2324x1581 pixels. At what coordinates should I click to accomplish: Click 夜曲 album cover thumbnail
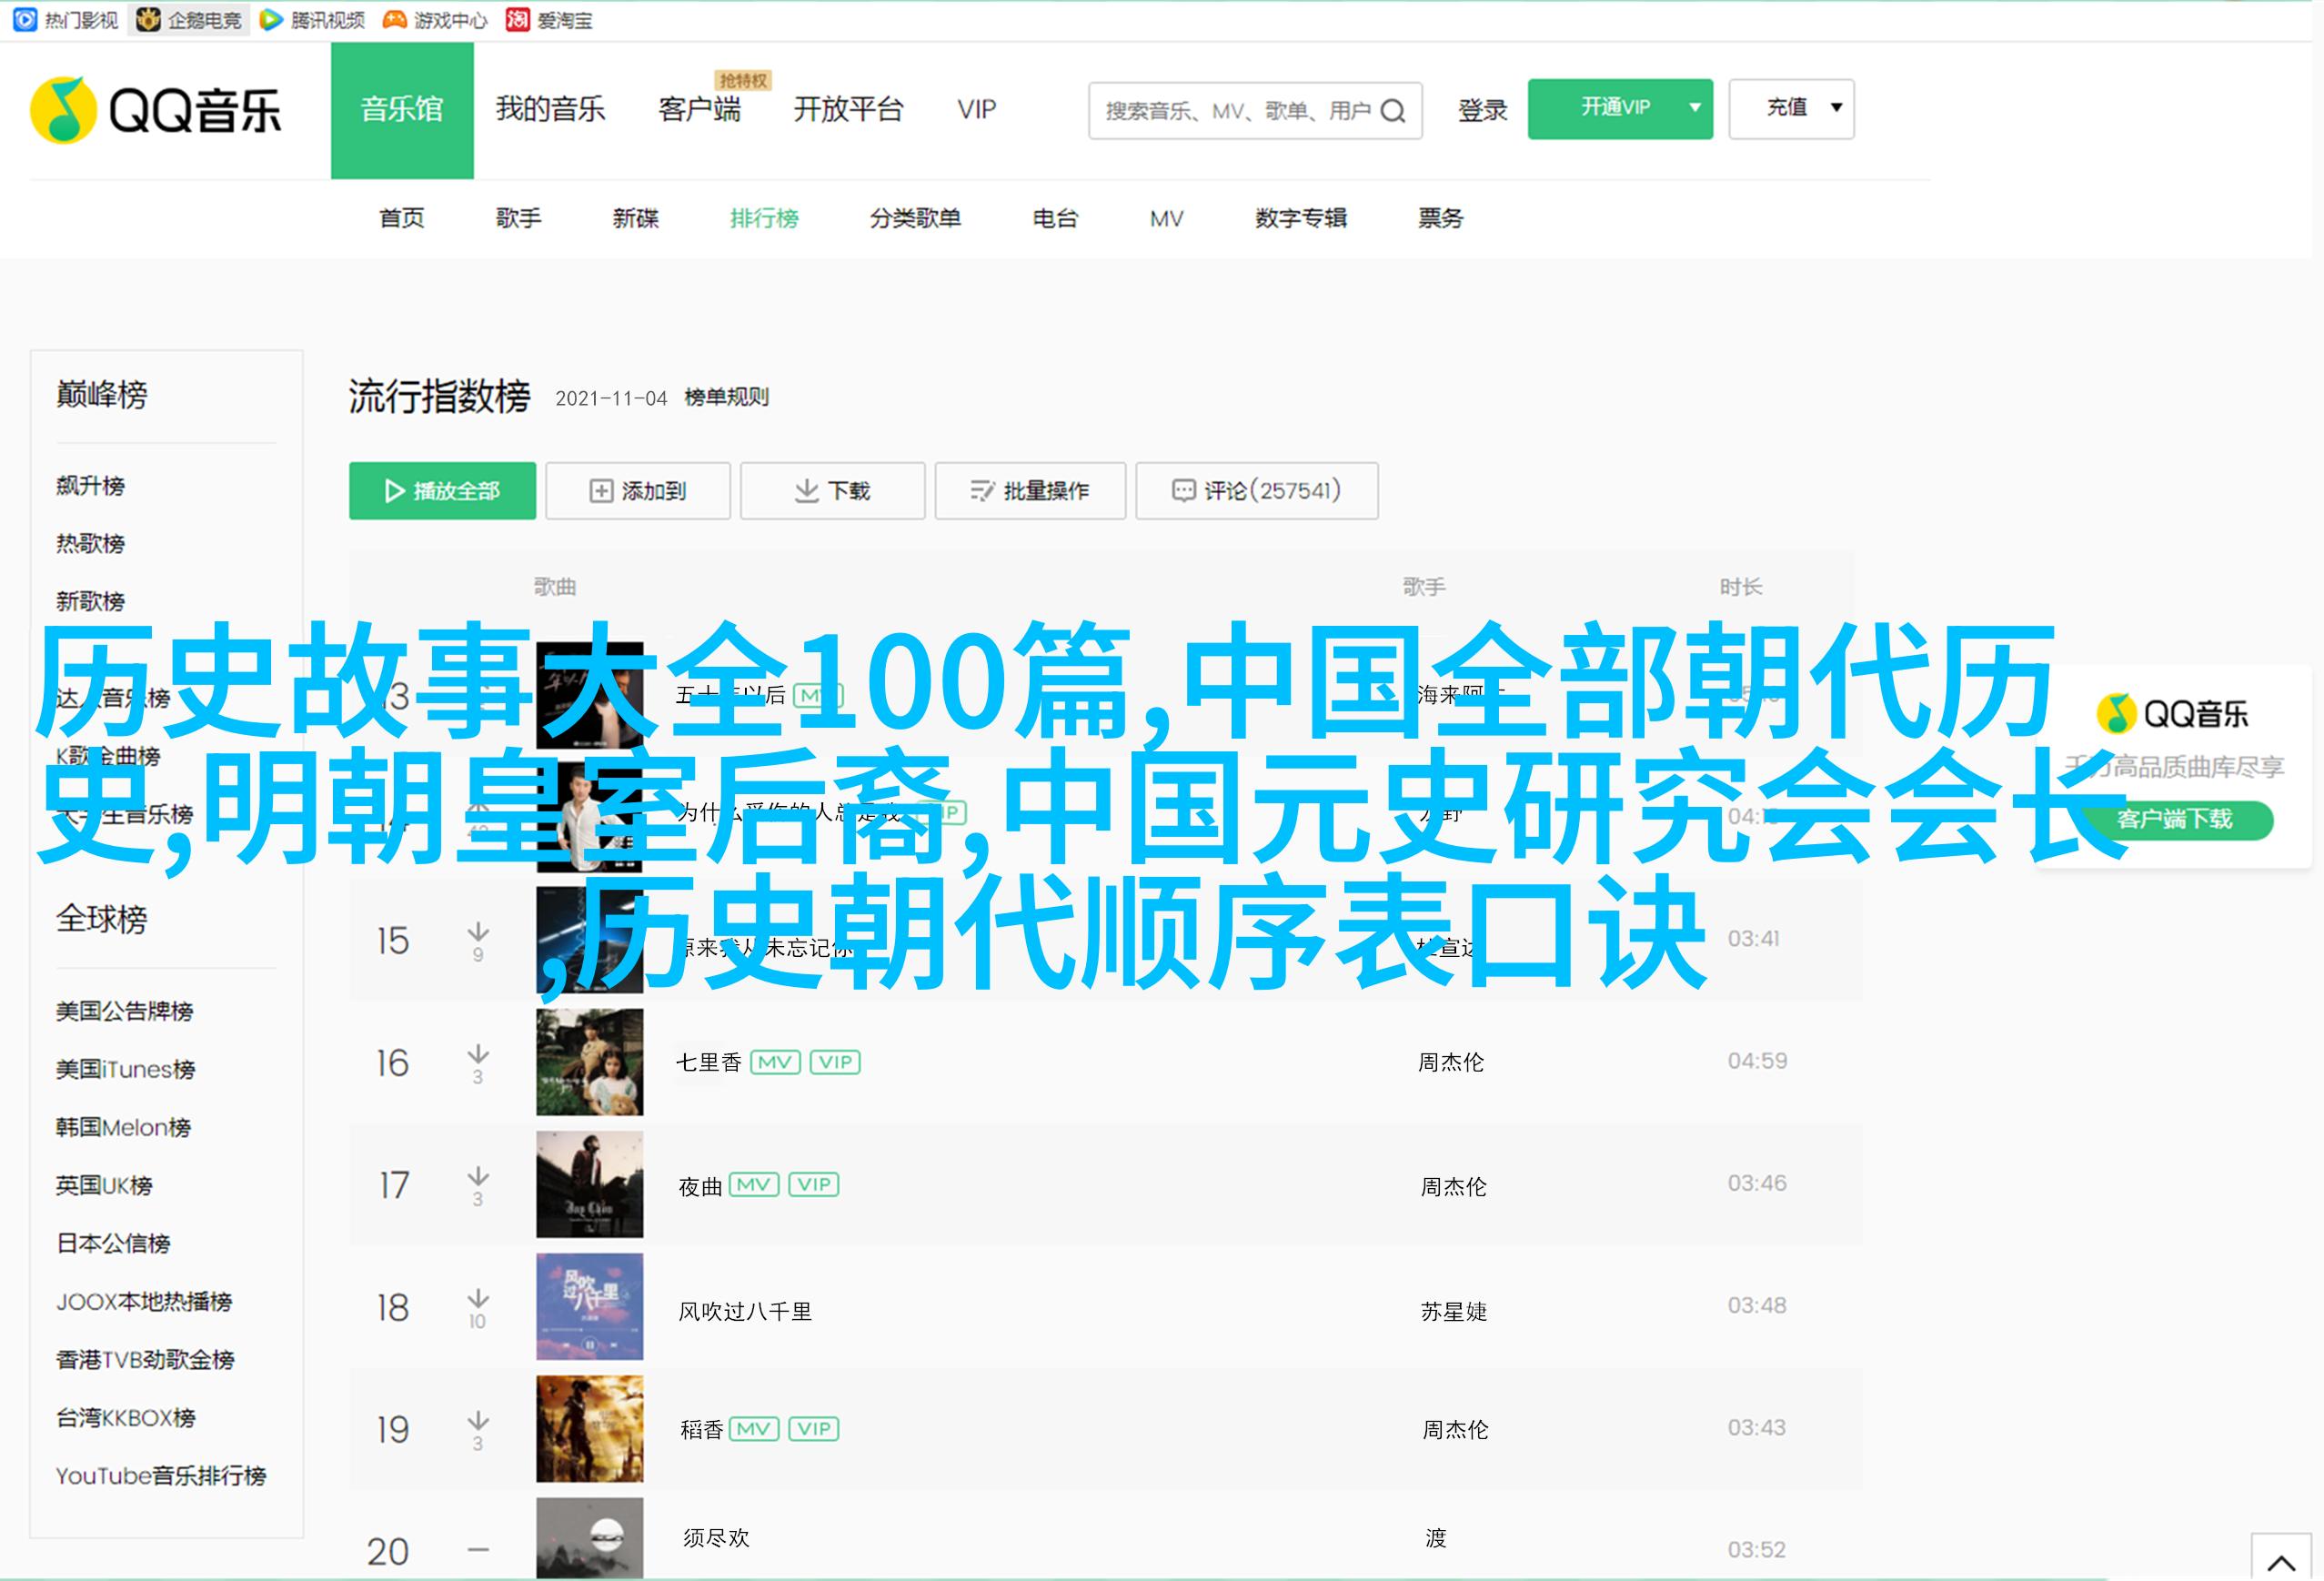point(590,1184)
